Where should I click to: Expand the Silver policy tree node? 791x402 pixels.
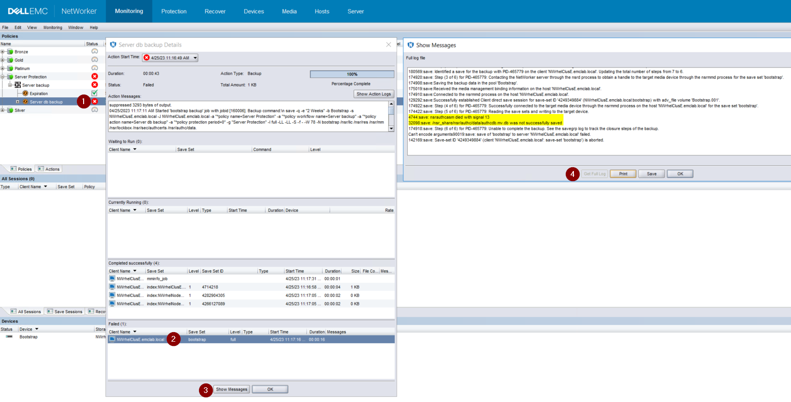[2, 110]
